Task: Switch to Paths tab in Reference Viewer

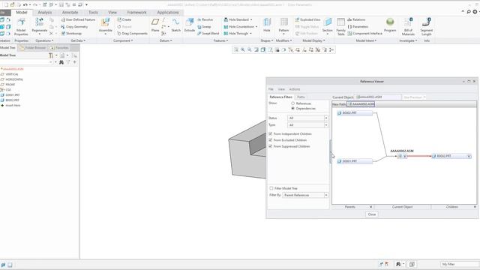Action: point(301,97)
